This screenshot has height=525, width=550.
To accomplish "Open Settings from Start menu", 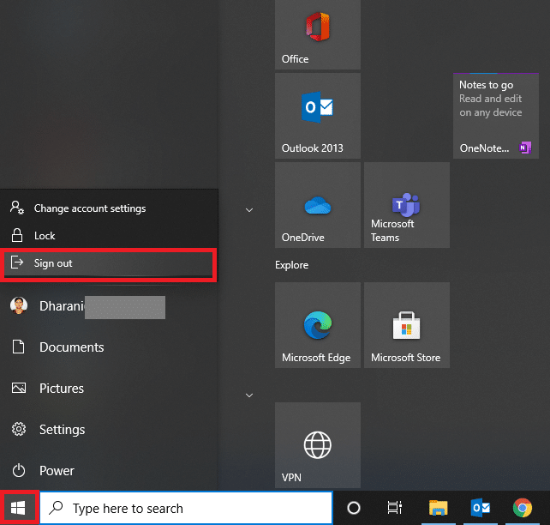I will pyautogui.click(x=62, y=430).
